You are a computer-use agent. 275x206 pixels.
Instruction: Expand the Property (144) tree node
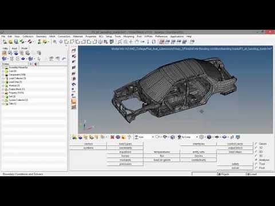point(3,93)
